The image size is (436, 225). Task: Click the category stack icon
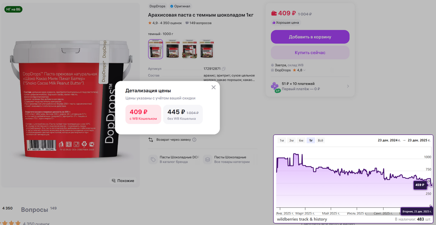pos(207,159)
